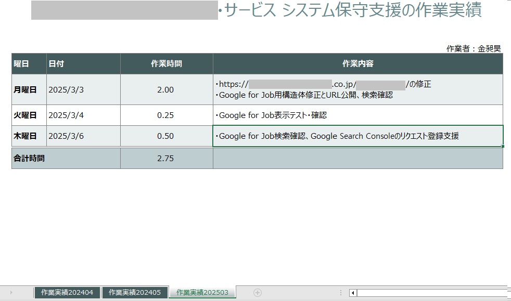Select the 作業時間 header cell

pyautogui.click(x=167, y=64)
